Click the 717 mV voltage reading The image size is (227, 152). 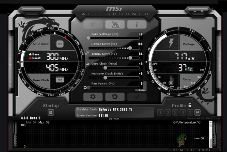pos(185,56)
